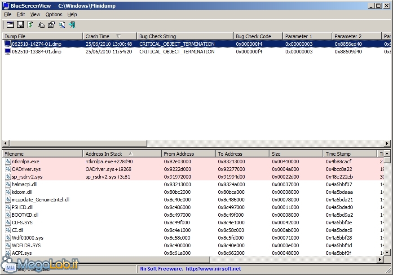Click the file icon next to ntkrnlpa.exe
Screen dimensions: 393x275
pos(8,162)
